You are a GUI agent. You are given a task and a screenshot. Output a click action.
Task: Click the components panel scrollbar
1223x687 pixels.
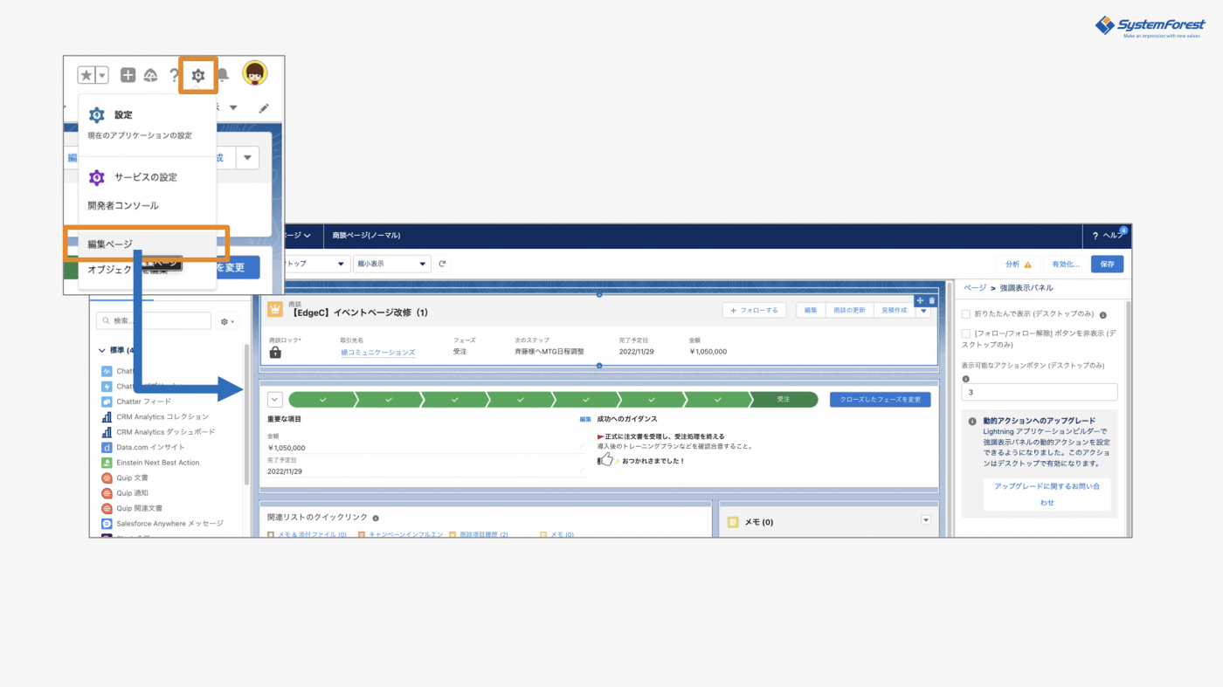click(245, 415)
